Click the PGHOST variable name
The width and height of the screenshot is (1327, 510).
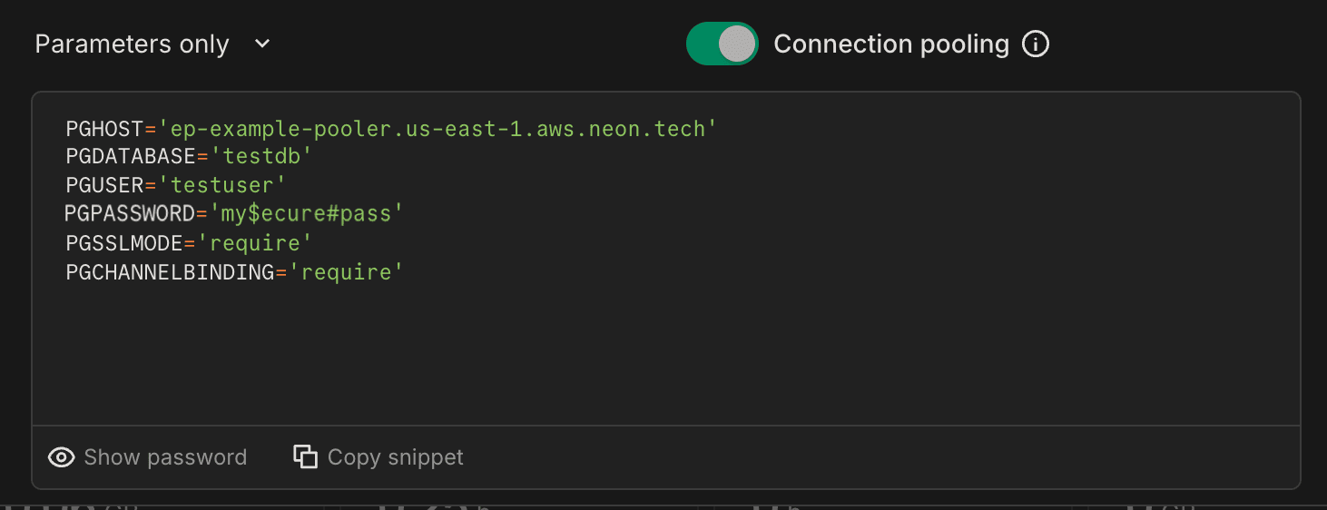pyautogui.click(x=104, y=129)
